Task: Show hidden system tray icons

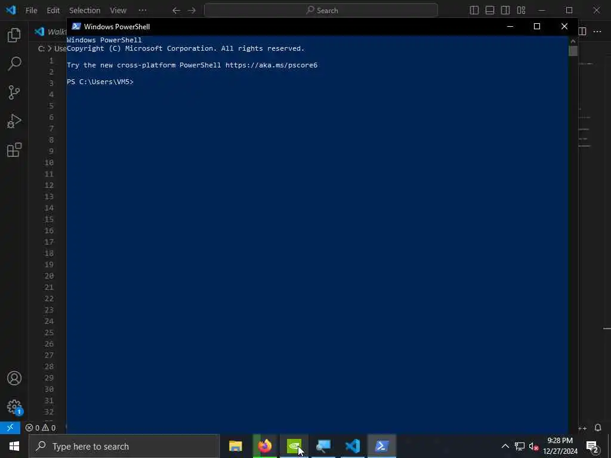Action: pos(505,446)
